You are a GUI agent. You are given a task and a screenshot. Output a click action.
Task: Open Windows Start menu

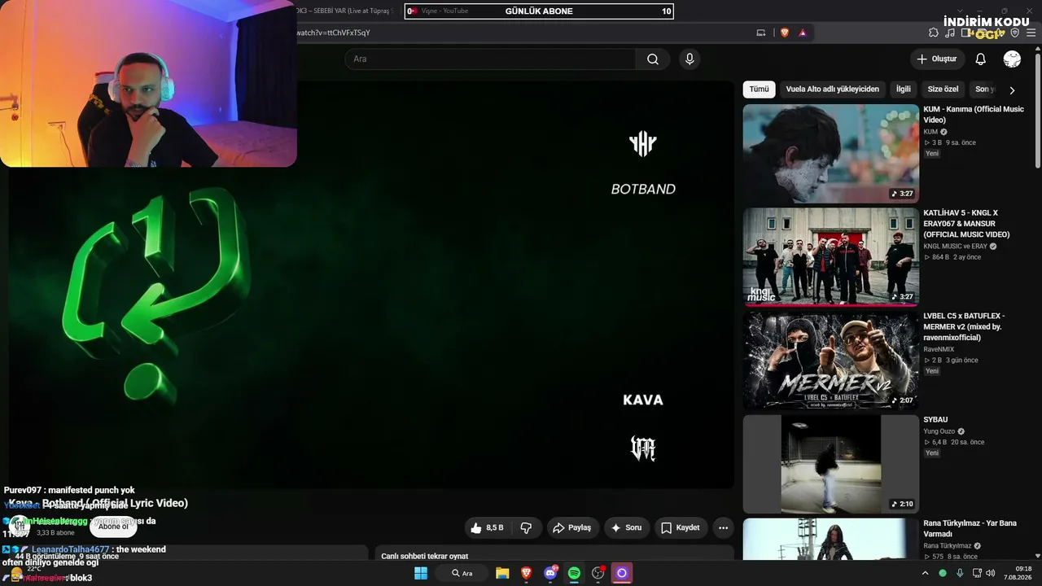click(x=421, y=573)
